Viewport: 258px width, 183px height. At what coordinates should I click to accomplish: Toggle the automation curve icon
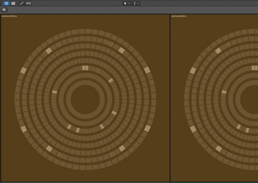coord(21,3)
